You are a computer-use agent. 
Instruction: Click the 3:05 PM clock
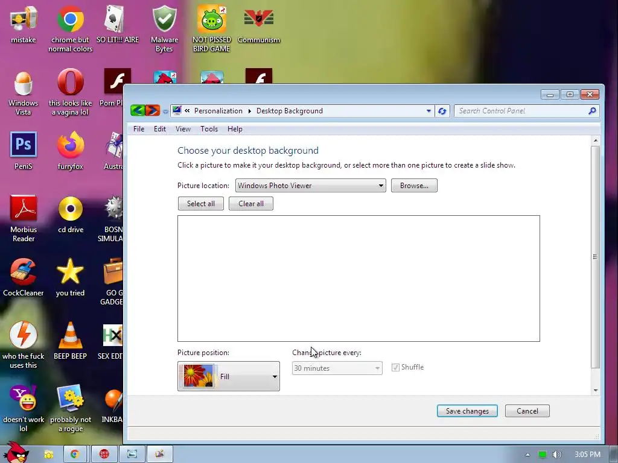587,455
